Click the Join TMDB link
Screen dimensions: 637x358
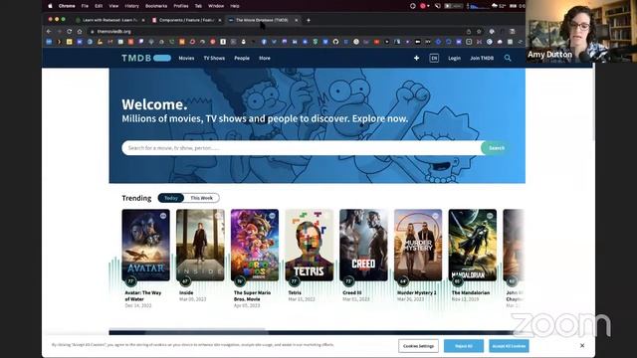(x=482, y=58)
